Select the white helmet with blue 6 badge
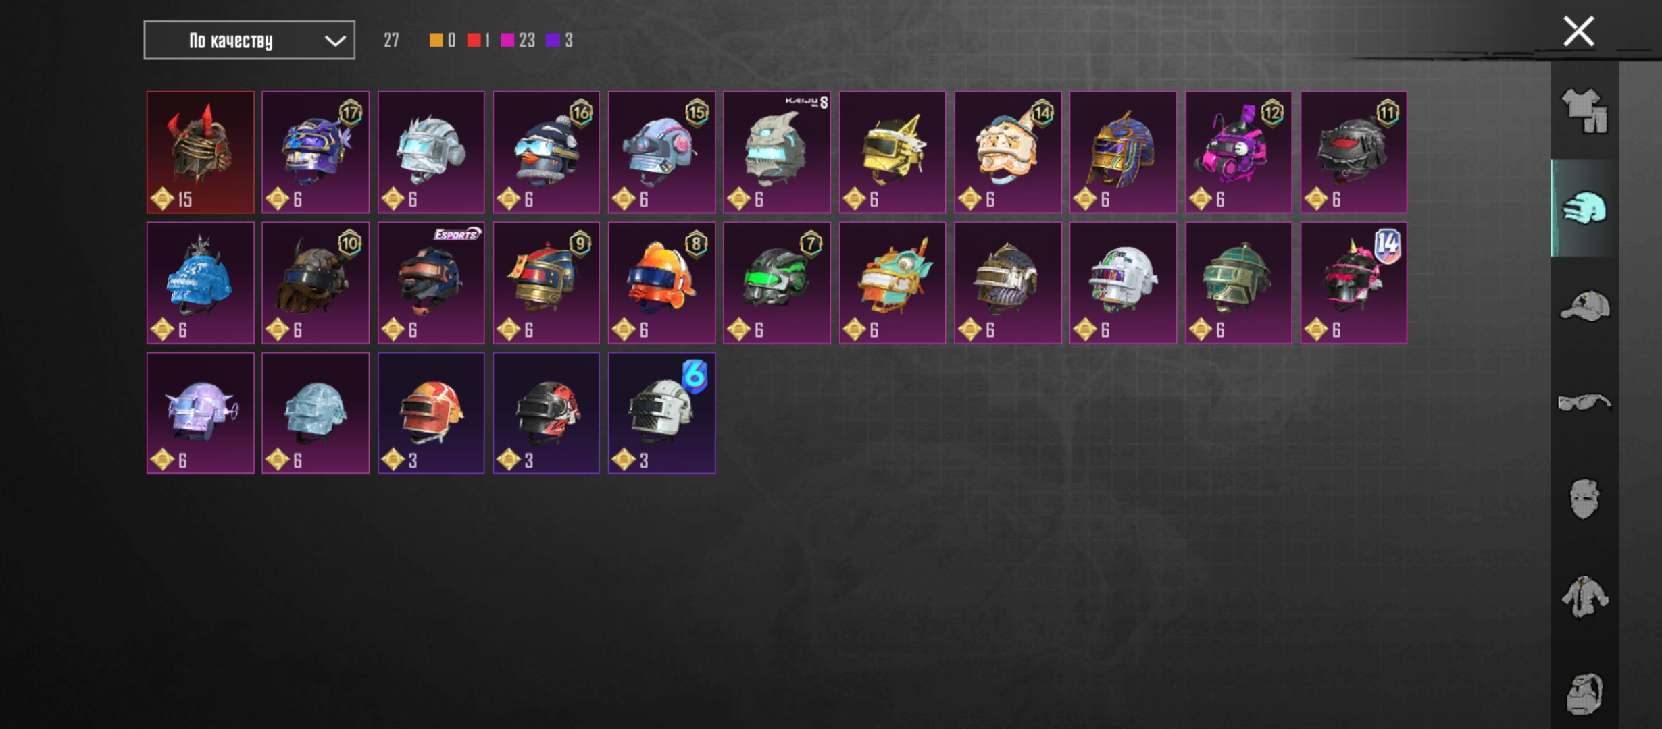Image resolution: width=1662 pixels, height=729 pixels. pos(661,413)
